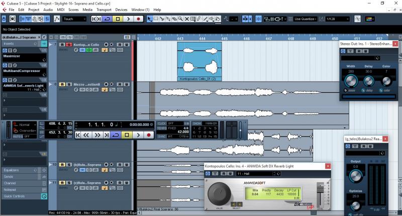Click Record in the top toolbar

pos(139,19)
